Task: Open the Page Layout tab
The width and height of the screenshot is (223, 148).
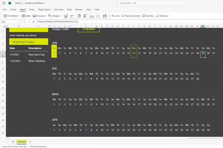Action: pos(44,9)
